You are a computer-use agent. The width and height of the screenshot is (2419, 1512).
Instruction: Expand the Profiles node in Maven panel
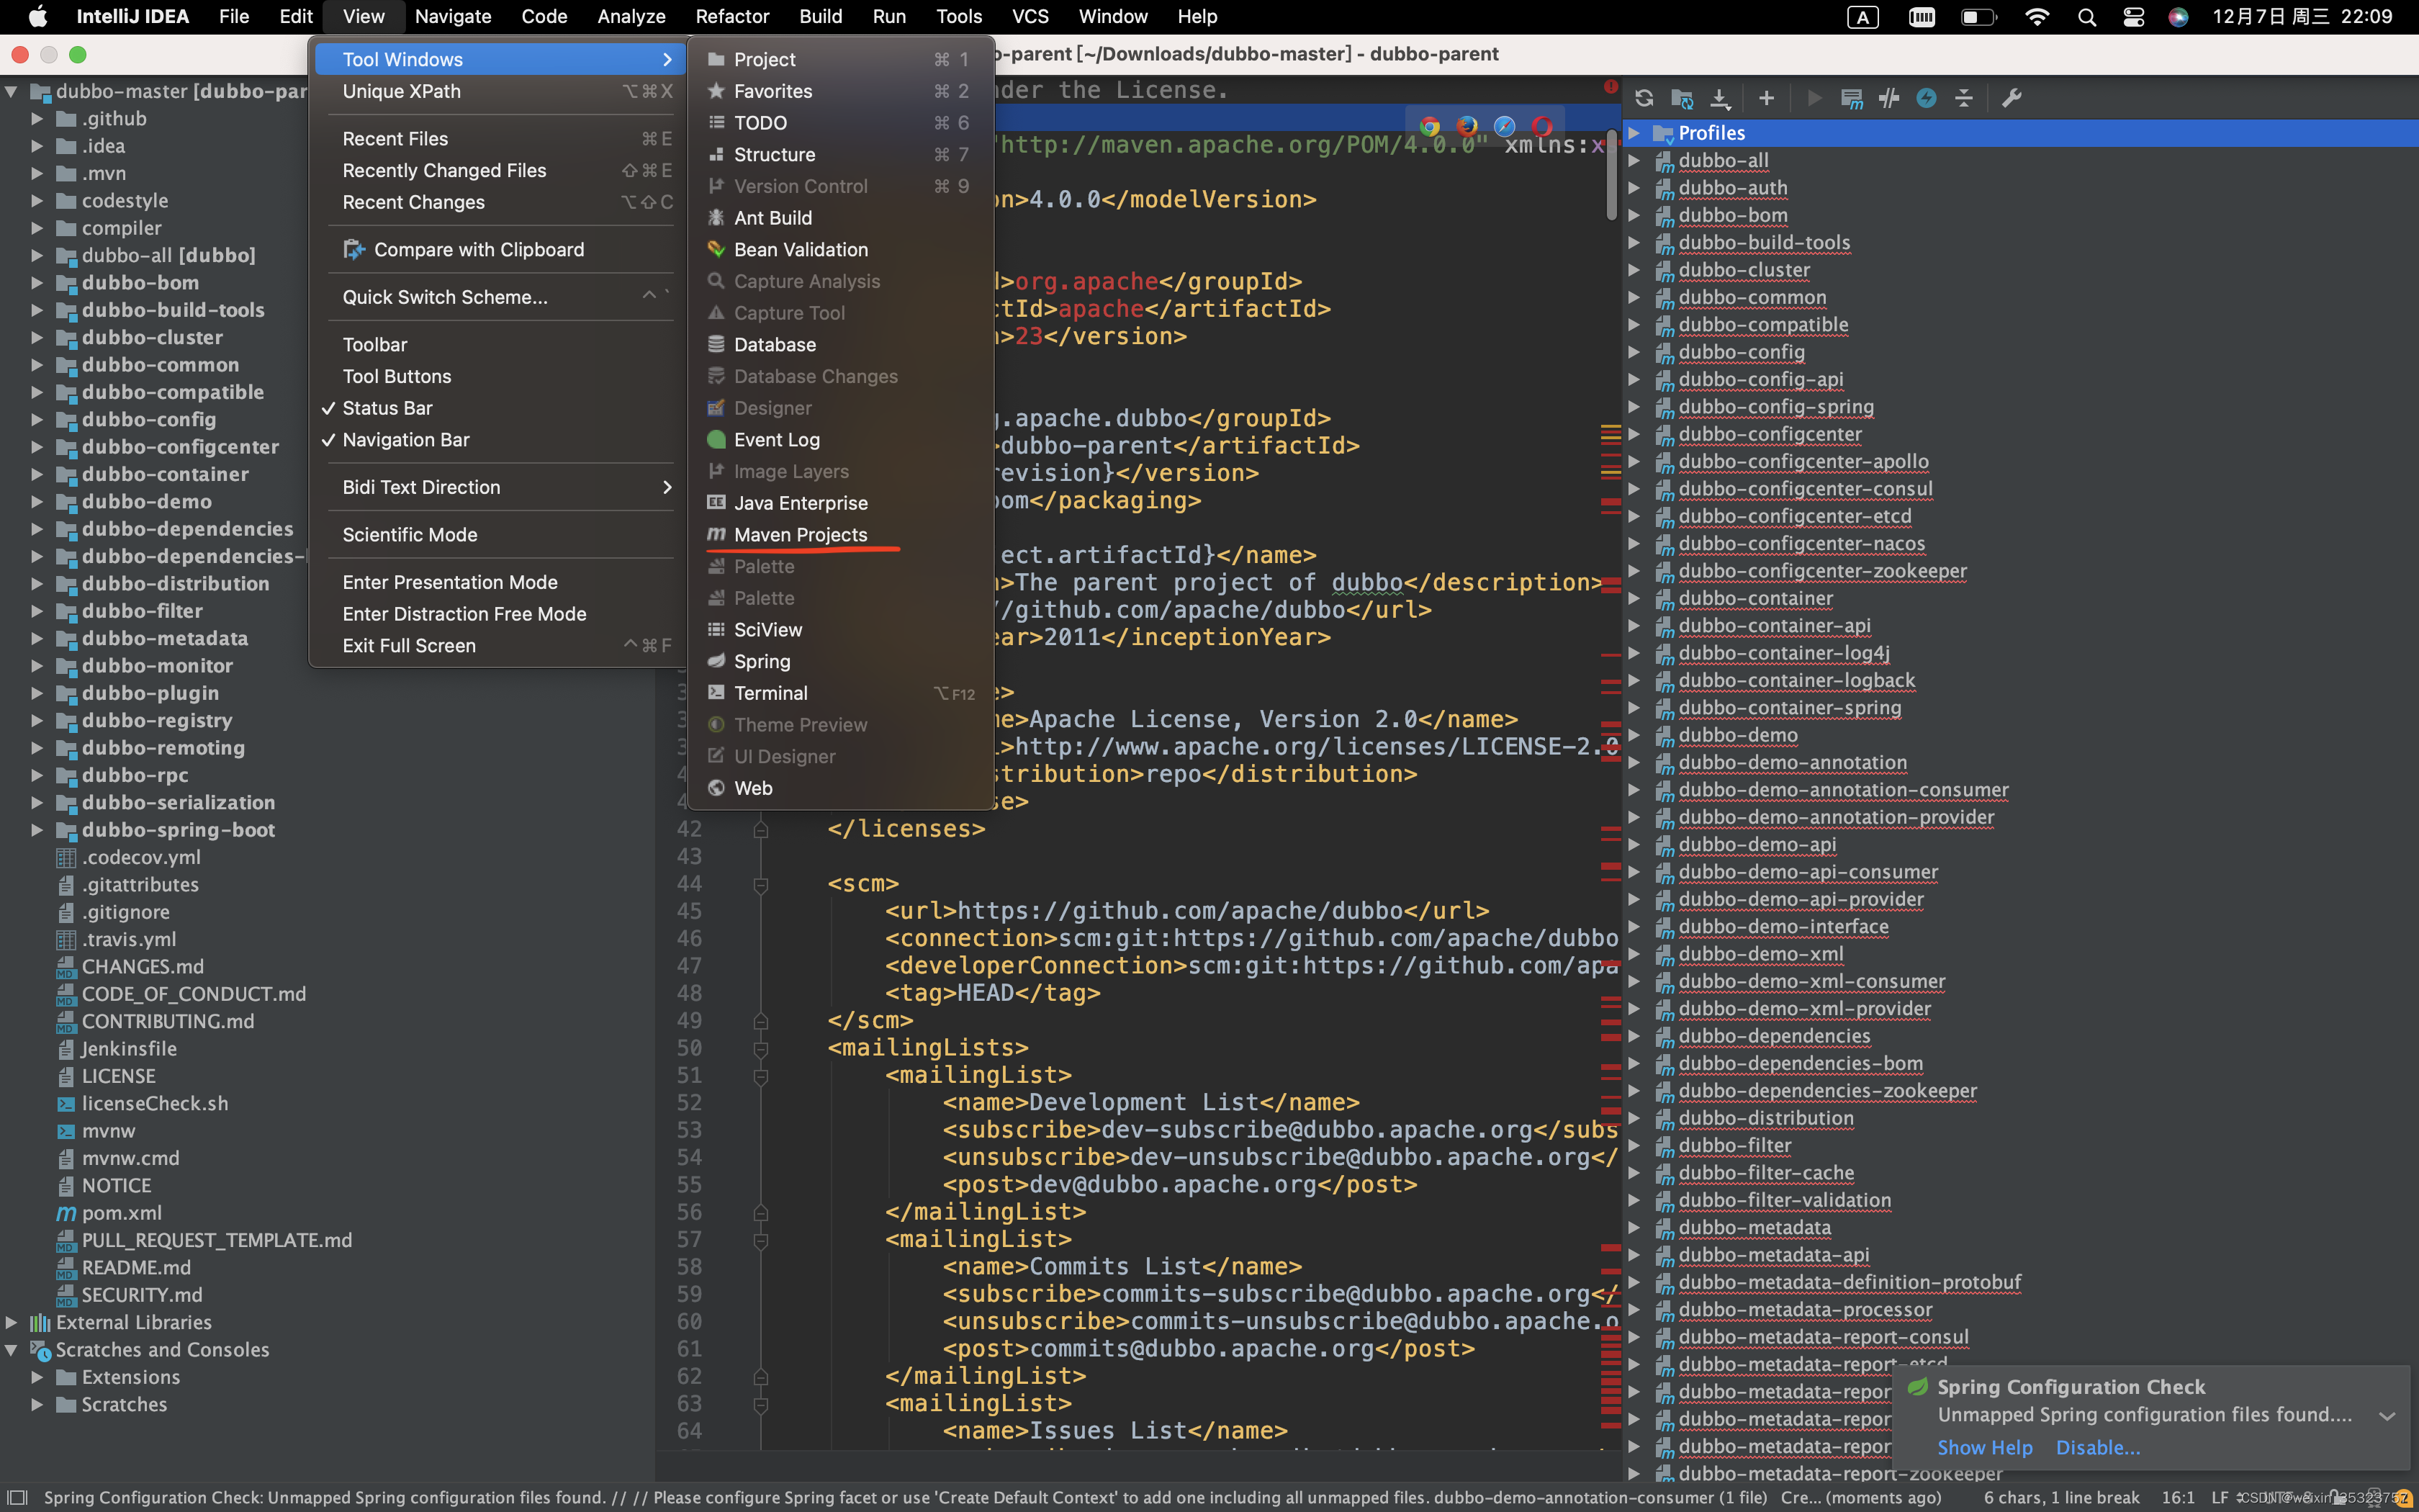pyautogui.click(x=1634, y=133)
